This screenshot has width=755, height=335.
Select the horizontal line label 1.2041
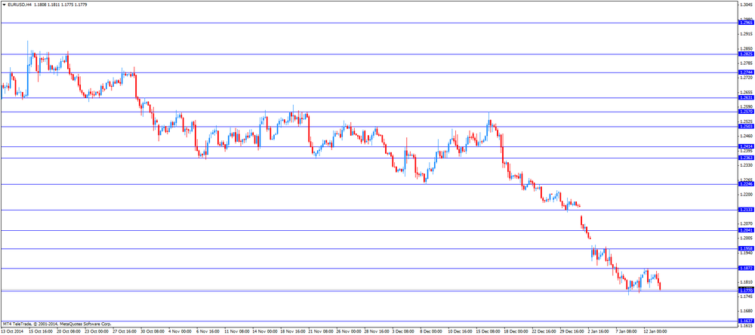pos(745,230)
